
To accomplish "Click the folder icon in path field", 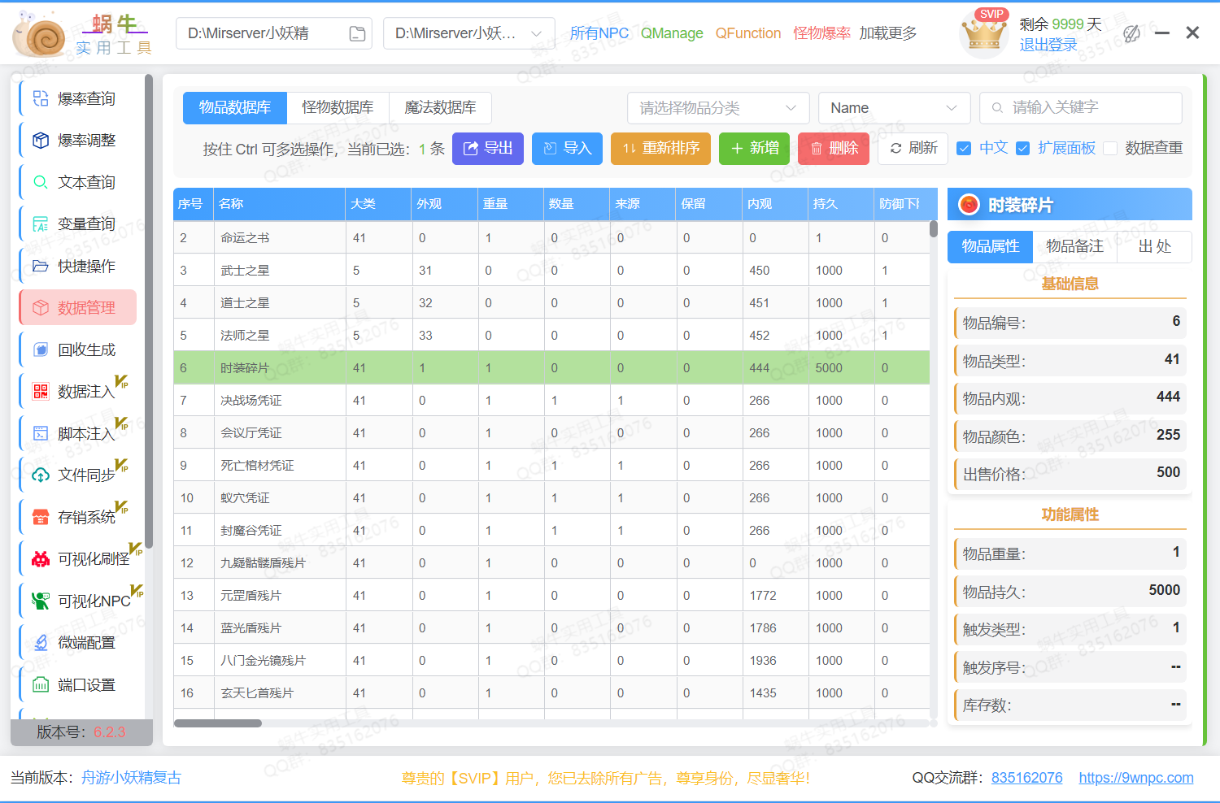I will coord(357,33).
